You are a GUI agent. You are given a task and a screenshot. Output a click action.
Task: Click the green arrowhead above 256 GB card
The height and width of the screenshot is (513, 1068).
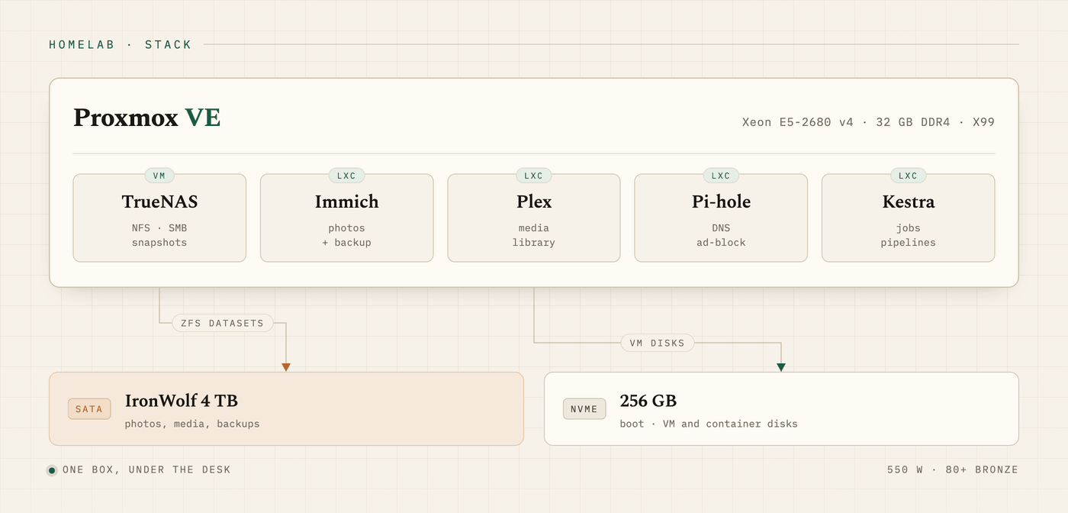(781, 367)
